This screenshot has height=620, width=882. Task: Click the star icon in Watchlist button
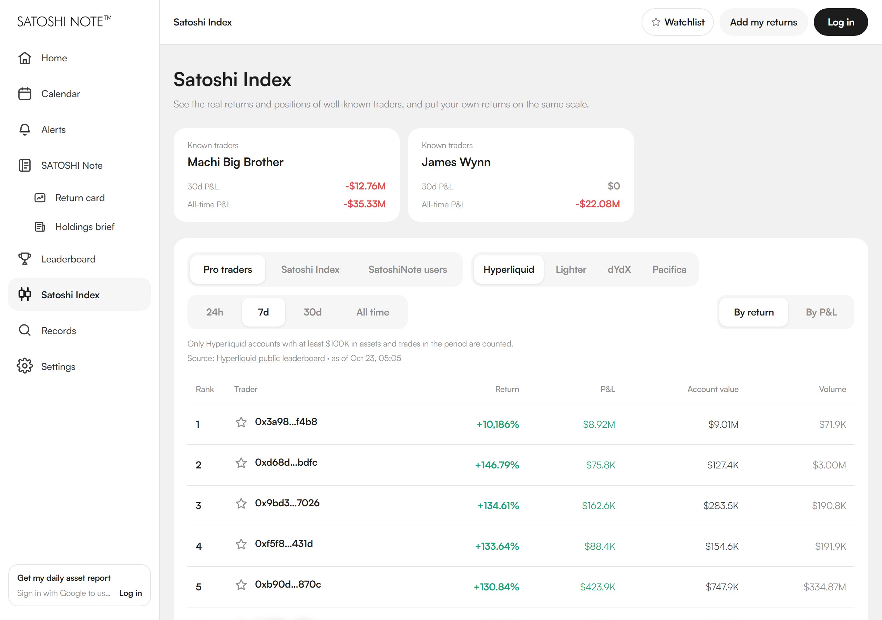pyautogui.click(x=656, y=22)
